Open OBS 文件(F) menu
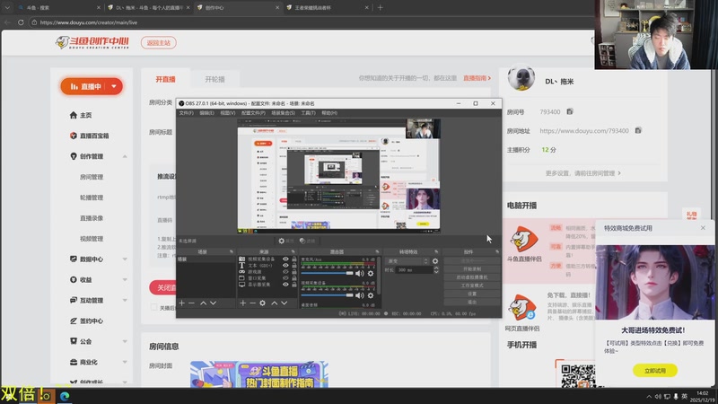Viewport: 718px width, 404px height. (186, 113)
